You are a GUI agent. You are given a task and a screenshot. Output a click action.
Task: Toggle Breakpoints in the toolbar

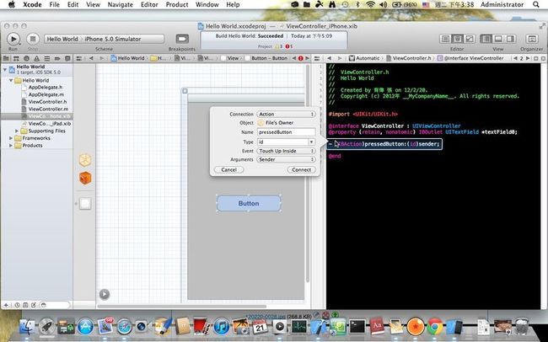[182, 39]
